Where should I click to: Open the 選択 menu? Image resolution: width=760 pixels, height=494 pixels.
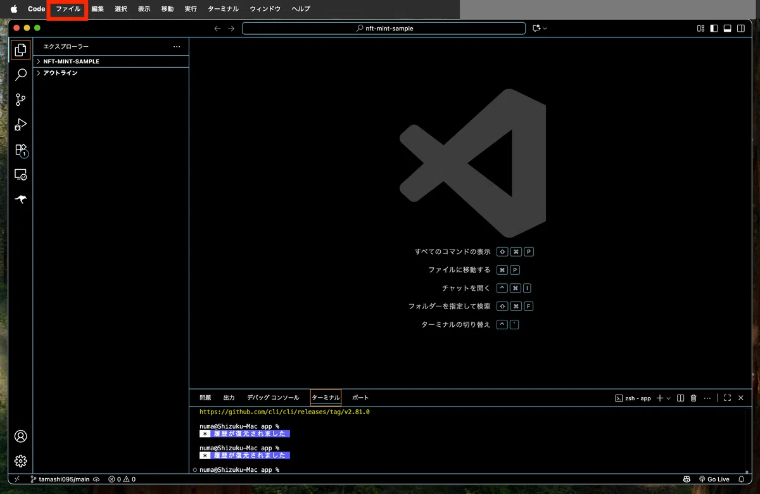(x=121, y=9)
